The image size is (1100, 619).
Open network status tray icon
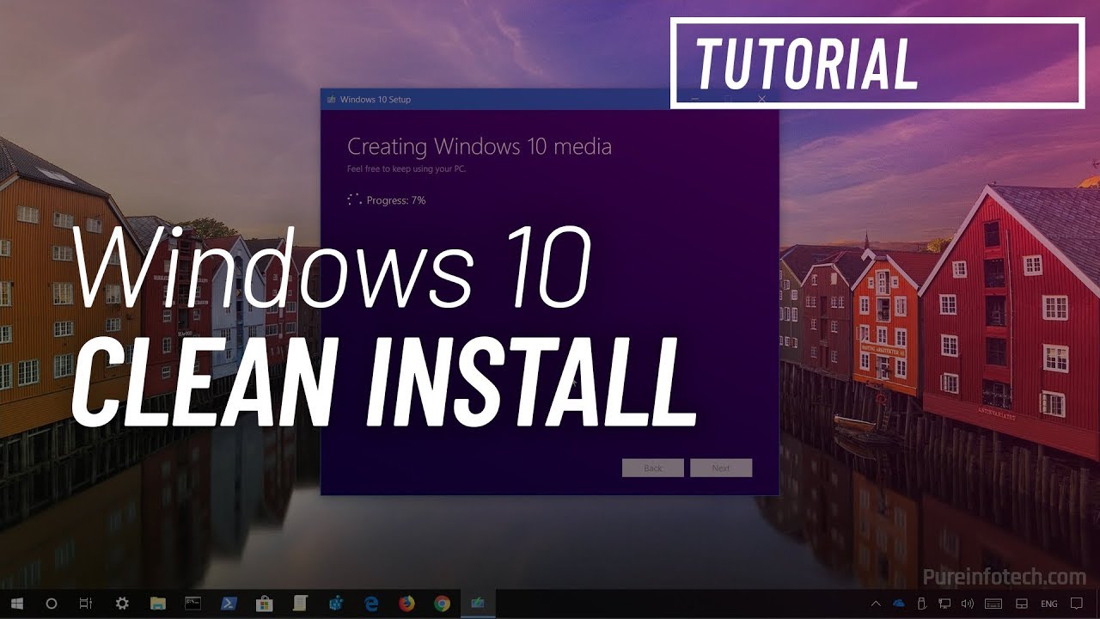pyautogui.click(x=944, y=604)
